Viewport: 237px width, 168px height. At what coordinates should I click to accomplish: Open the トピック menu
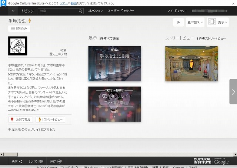(x=27, y=11)
